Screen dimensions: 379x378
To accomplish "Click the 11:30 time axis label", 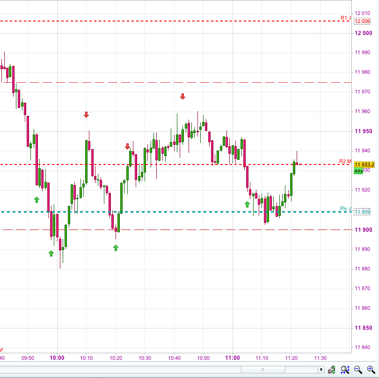I will click(x=320, y=358).
